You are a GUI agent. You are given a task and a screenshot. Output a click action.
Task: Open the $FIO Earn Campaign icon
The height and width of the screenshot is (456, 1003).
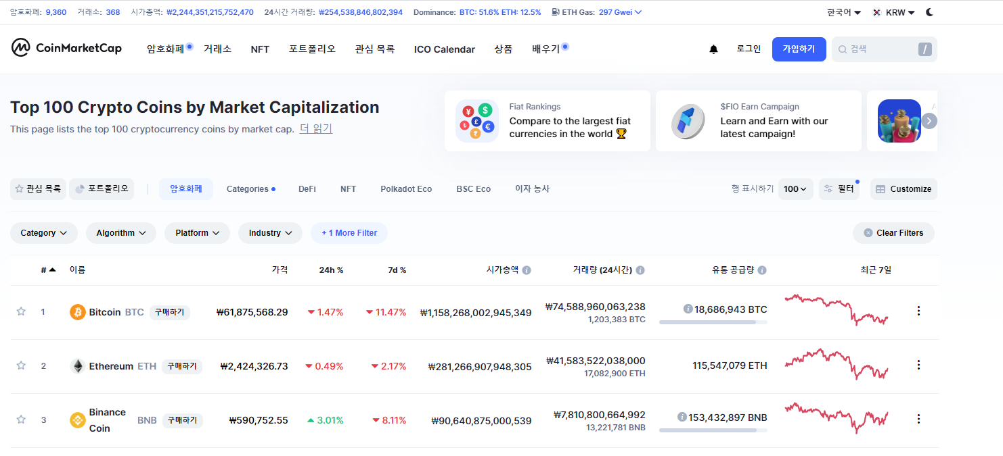(688, 121)
